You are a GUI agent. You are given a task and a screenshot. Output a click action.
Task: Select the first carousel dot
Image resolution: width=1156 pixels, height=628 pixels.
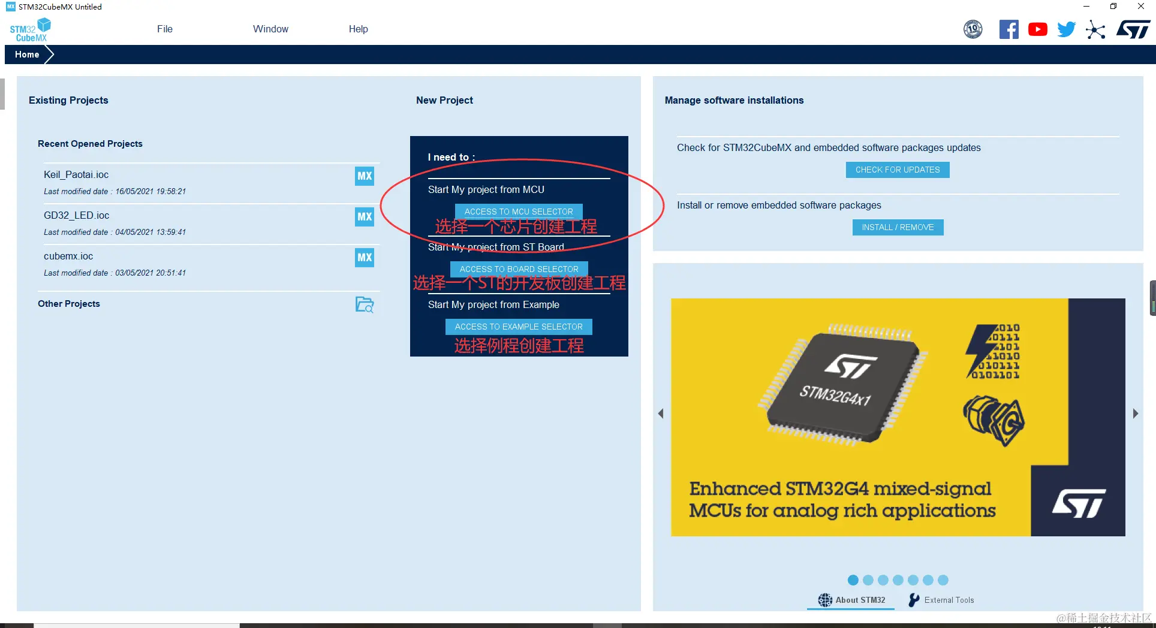coord(853,580)
